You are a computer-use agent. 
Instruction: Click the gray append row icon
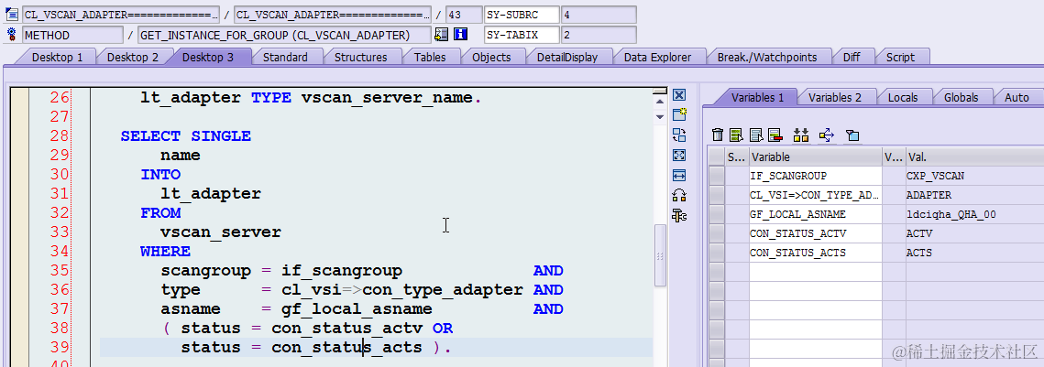point(755,135)
